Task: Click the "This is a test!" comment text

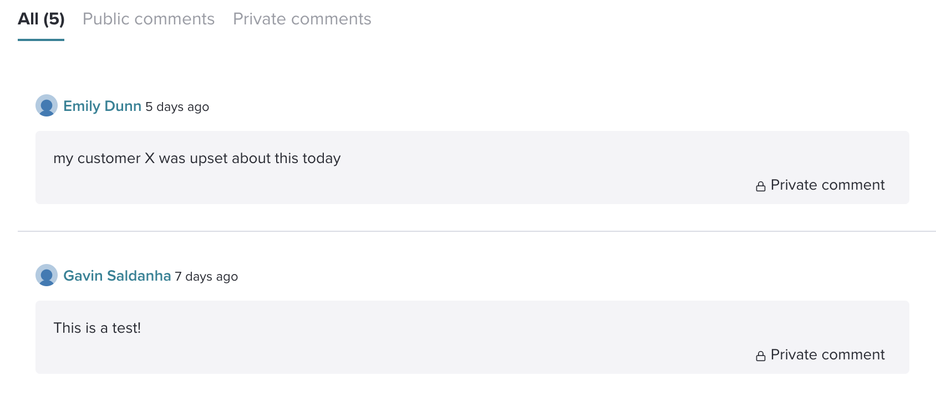Action: click(97, 328)
